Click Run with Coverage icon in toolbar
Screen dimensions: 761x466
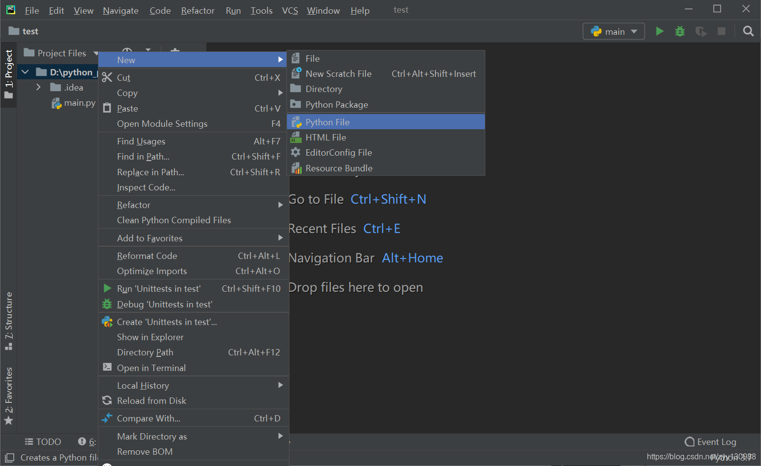click(x=701, y=31)
